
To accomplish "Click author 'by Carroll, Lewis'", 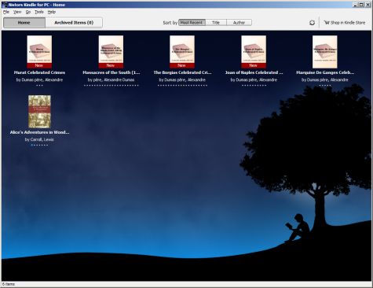I will pyautogui.click(x=39, y=139).
